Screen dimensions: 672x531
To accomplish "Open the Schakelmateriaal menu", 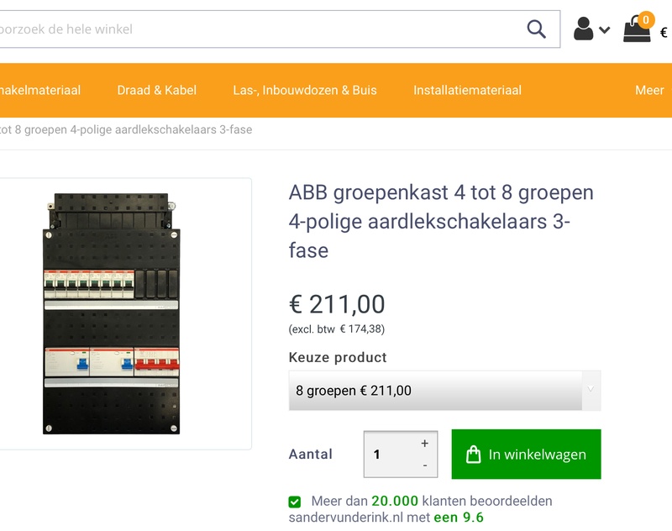I will pyautogui.click(x=40, y=91).
